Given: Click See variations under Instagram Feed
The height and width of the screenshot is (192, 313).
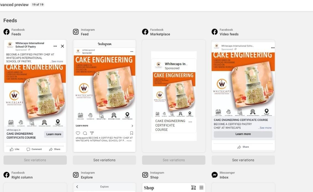Looking at the screenshot, I should click(x=104, y=160).
